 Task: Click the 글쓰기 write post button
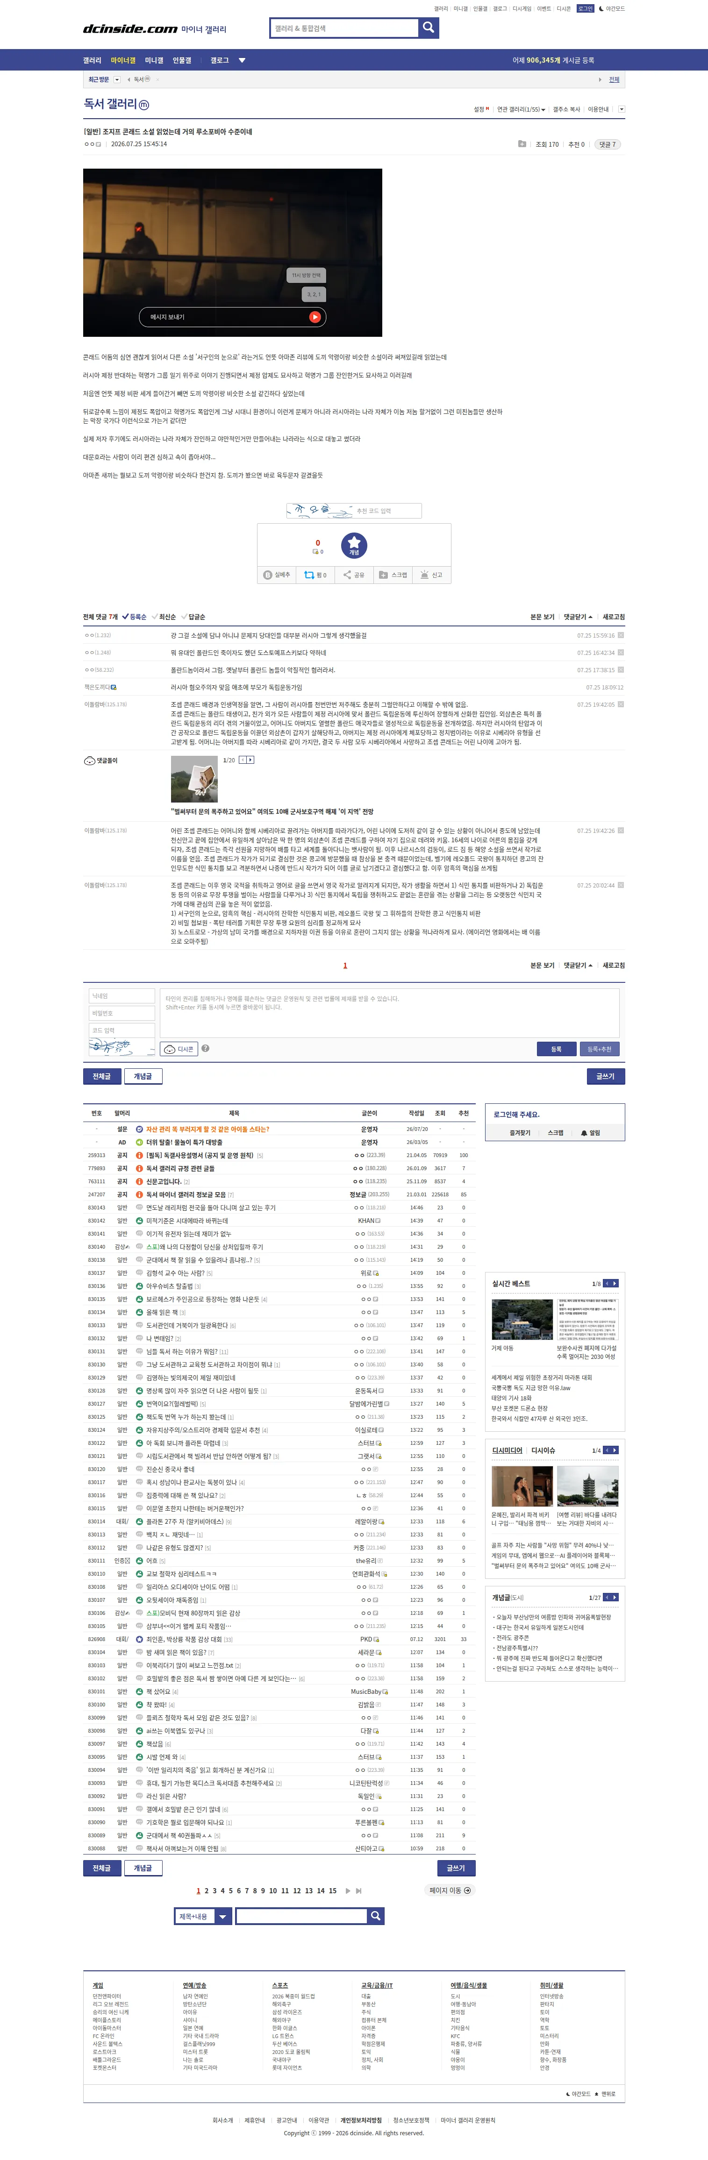click(x=606, y=1076)
